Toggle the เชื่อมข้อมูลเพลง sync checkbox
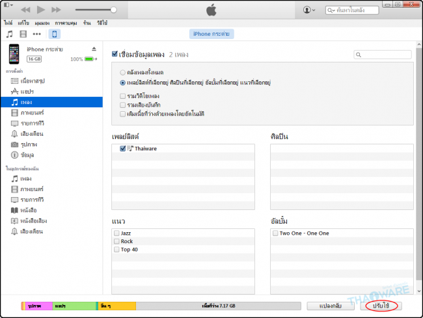Viewport: 423px width, 318px height. (115, 54)
